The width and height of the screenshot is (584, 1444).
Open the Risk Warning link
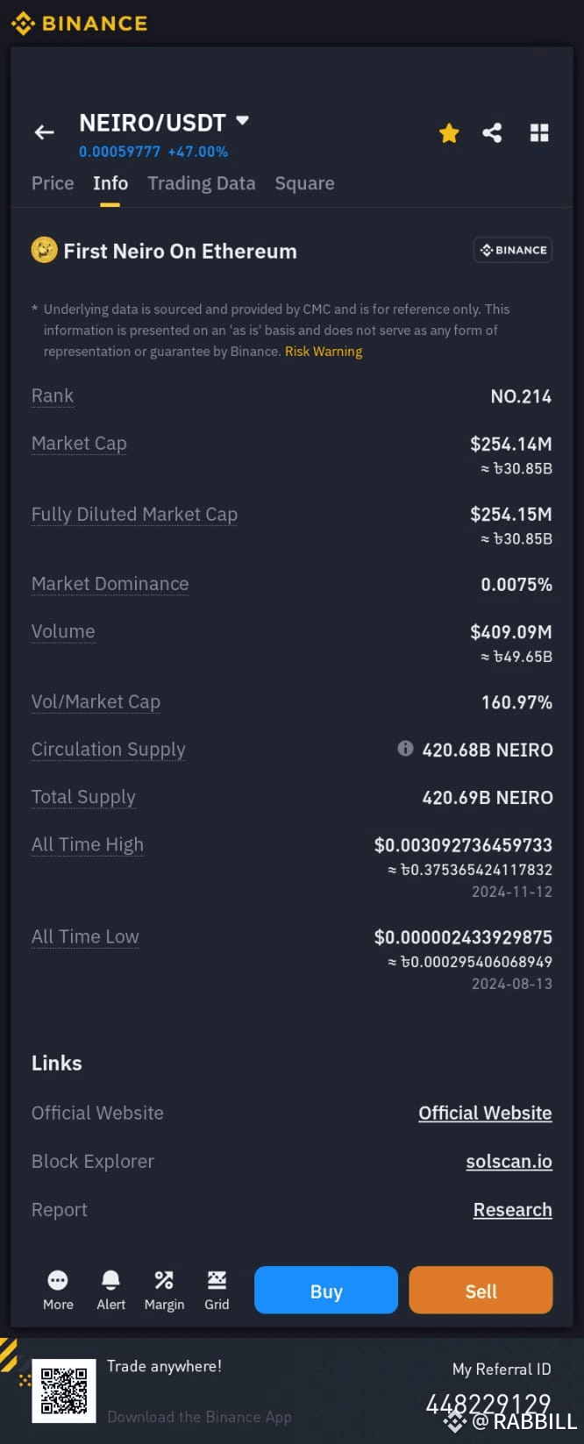[323, 351]
